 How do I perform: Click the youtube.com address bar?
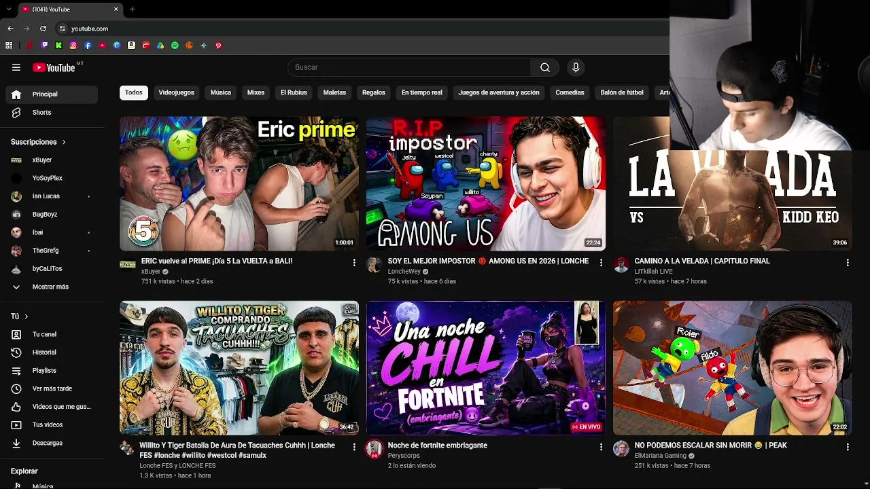pyautogui.click(x=360, y=29)
